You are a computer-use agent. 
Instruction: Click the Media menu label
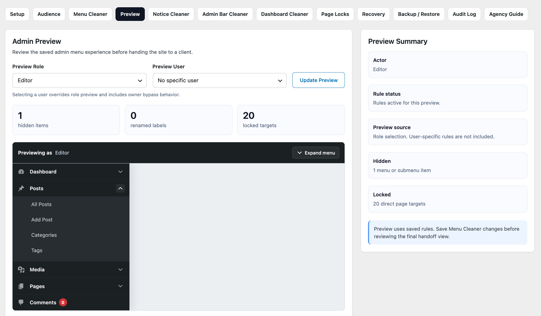pos(37,269)
